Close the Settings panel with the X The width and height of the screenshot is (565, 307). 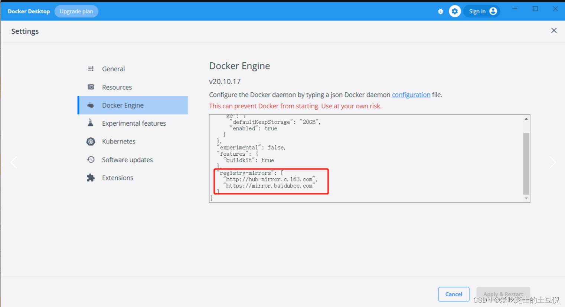pyautogui.click(x=554, y=30)
